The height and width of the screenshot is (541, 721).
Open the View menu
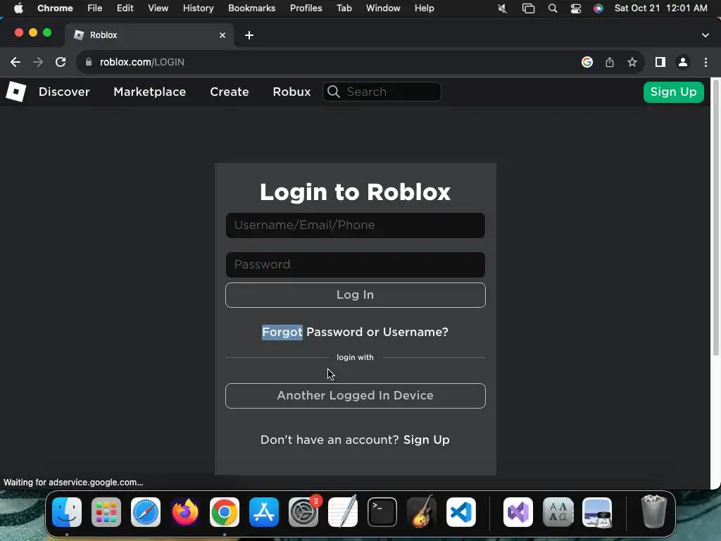point(158,8)
